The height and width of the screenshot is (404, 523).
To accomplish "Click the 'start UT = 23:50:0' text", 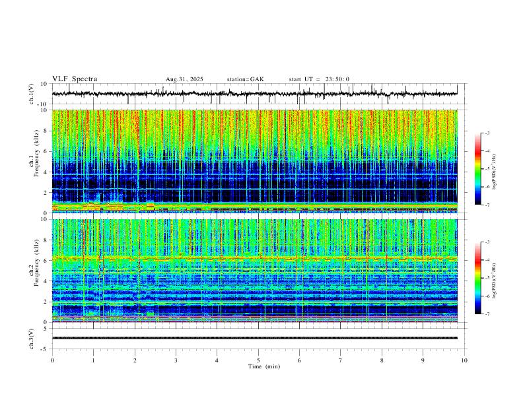I will click(x=319, y=79).
